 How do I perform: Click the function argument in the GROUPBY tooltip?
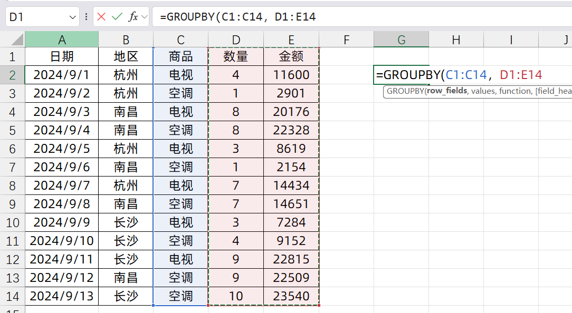pyautogui.click(x=516, y=91)
